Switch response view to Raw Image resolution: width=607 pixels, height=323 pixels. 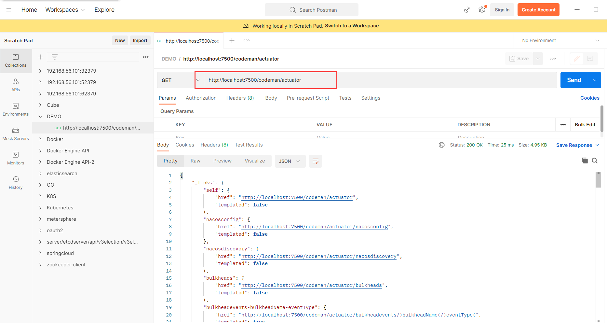[195, 161]
